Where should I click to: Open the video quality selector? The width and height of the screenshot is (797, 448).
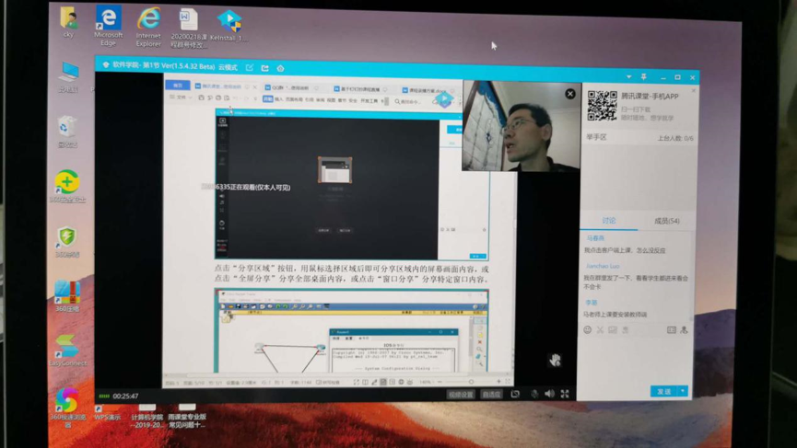pyautogui.click(x=491, y=394)
